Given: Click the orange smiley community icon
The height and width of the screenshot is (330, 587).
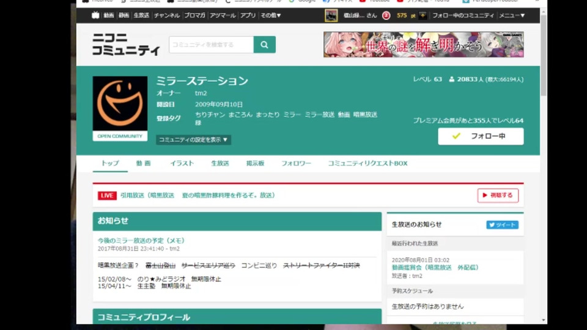Looking at the screenshot, I should (120, 104).
